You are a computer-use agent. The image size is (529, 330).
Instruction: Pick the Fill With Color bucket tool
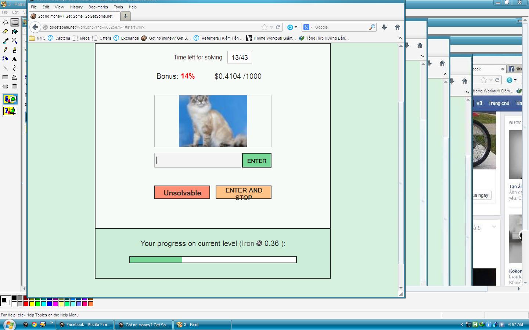coord(15,32)
